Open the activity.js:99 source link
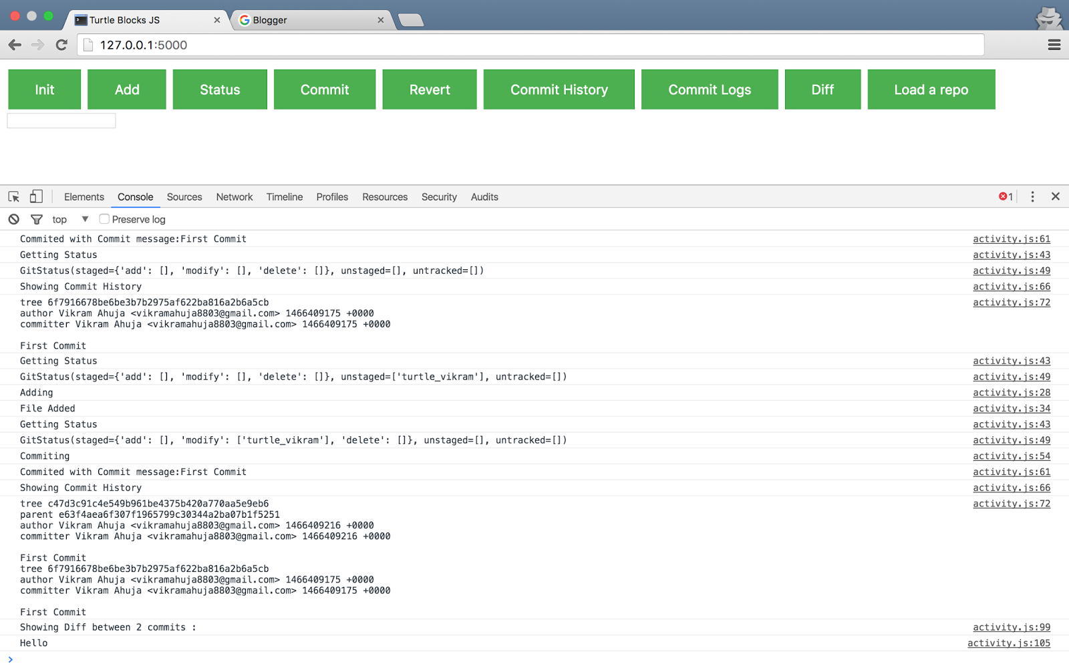 [1012, 627]
